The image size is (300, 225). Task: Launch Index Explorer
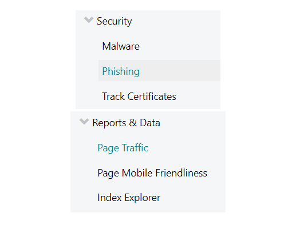(129, 198)
